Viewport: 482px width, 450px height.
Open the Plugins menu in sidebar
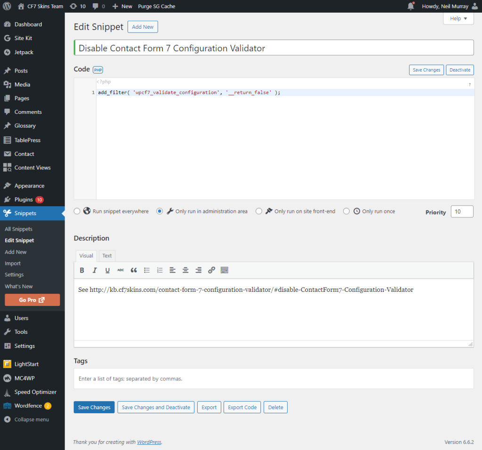coord(24,200)
